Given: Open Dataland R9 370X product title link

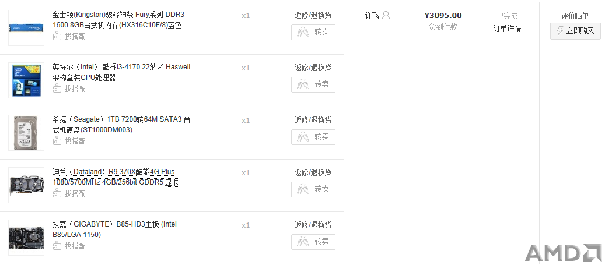Looking at the screenshot, I should [116, 177].
